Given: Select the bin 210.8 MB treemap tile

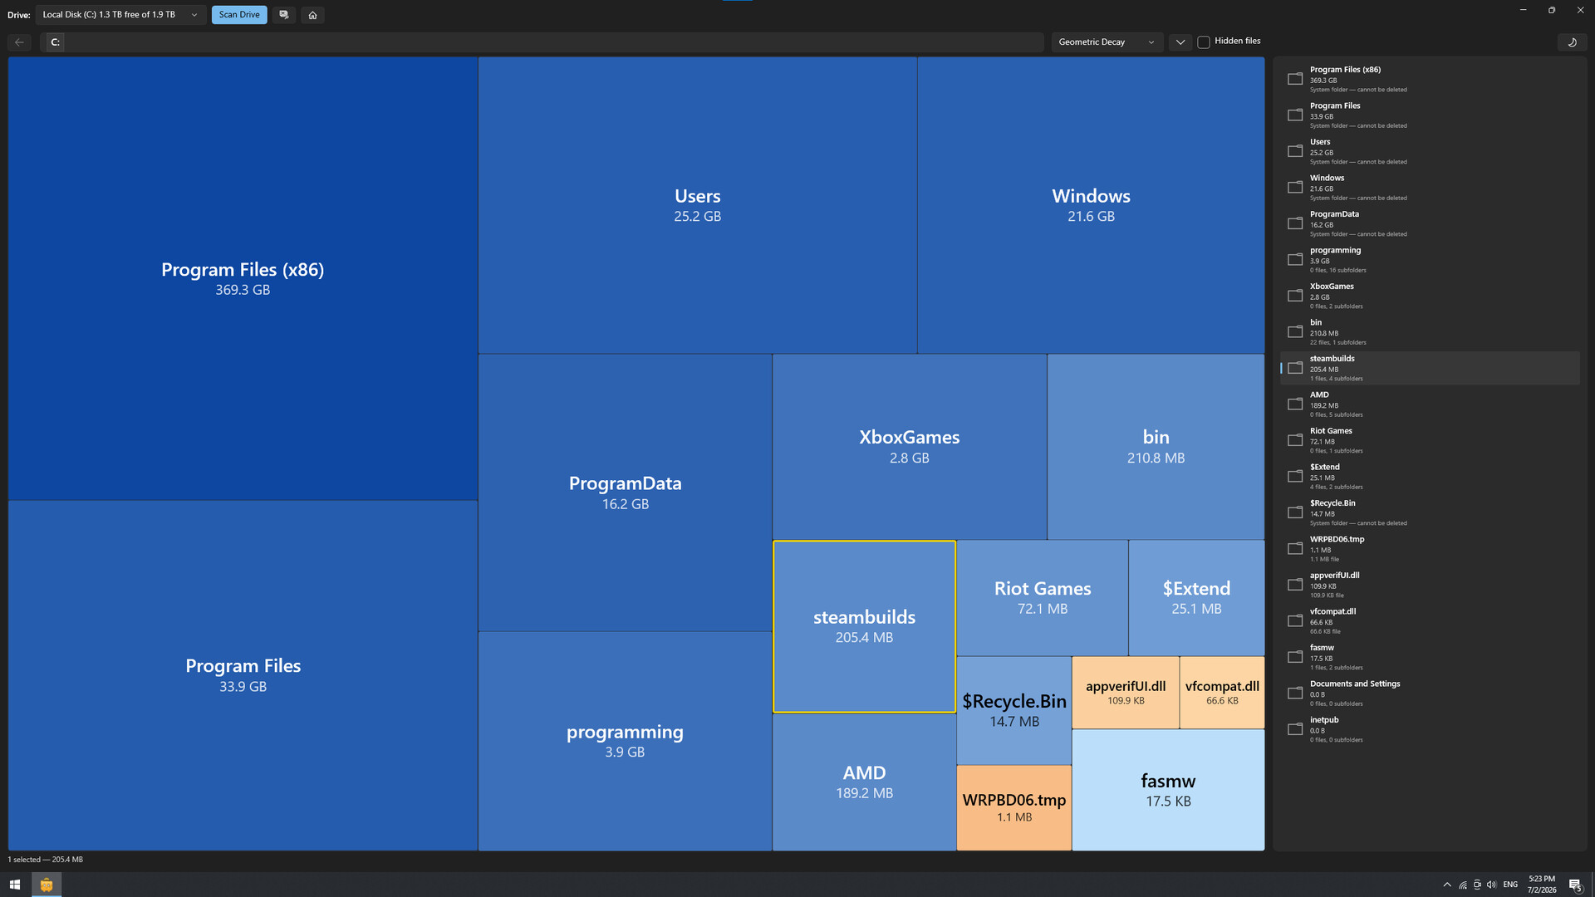Looking at the screenshot, I should [1156, 447].
